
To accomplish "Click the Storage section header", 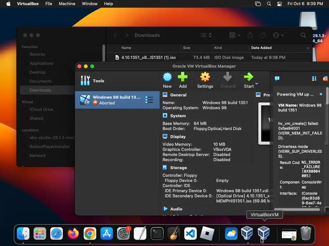I will tap(178, 168).
